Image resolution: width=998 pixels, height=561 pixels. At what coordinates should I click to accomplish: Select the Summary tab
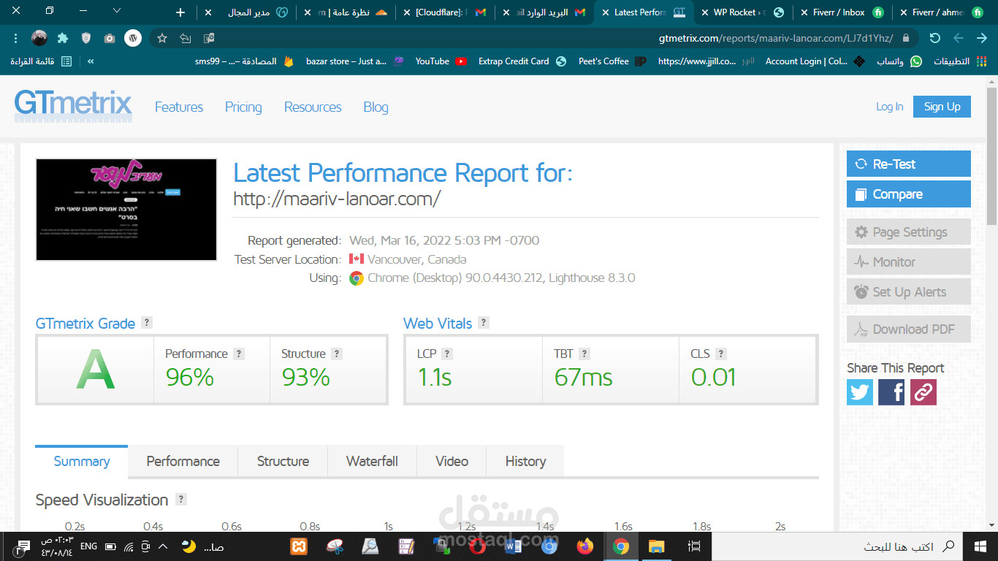(82, 462)
